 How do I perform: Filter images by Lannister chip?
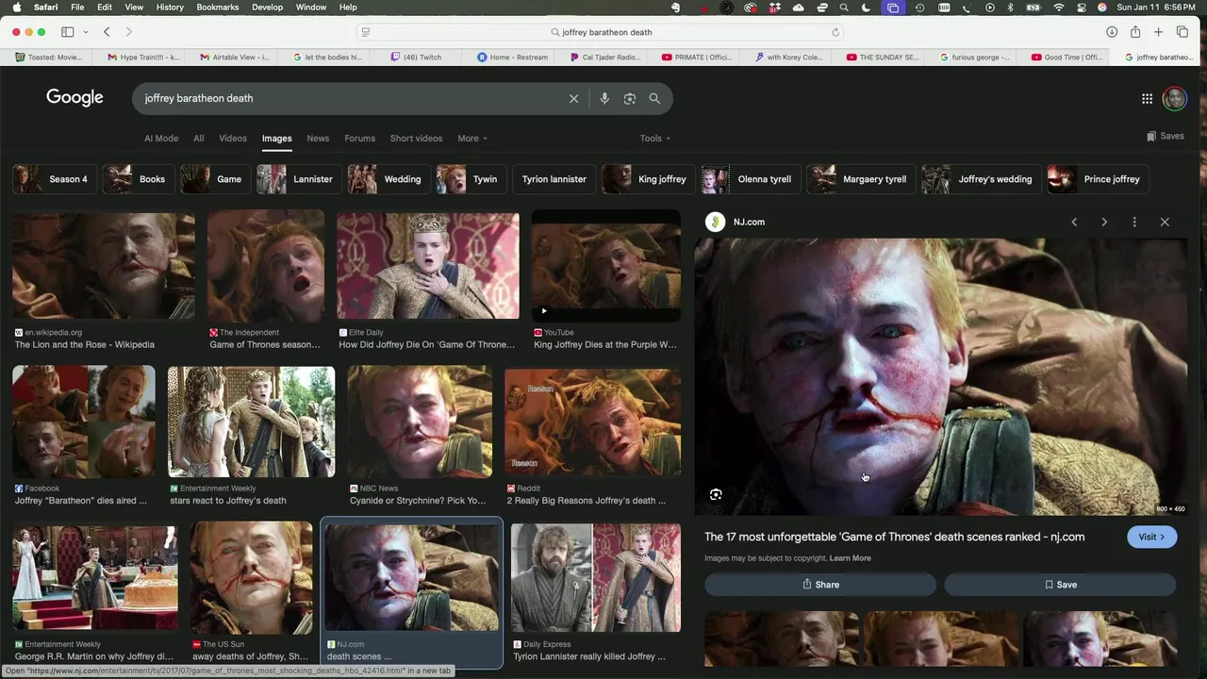tap(297, 179)
